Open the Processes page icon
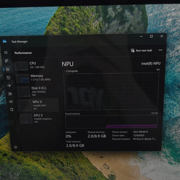180x180 pixels. (x=6, y=61)
